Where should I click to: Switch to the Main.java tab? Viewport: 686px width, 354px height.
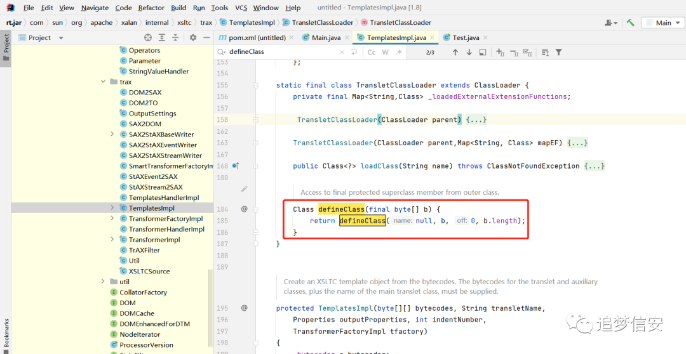pyautogui.click(x=326, y=37)
